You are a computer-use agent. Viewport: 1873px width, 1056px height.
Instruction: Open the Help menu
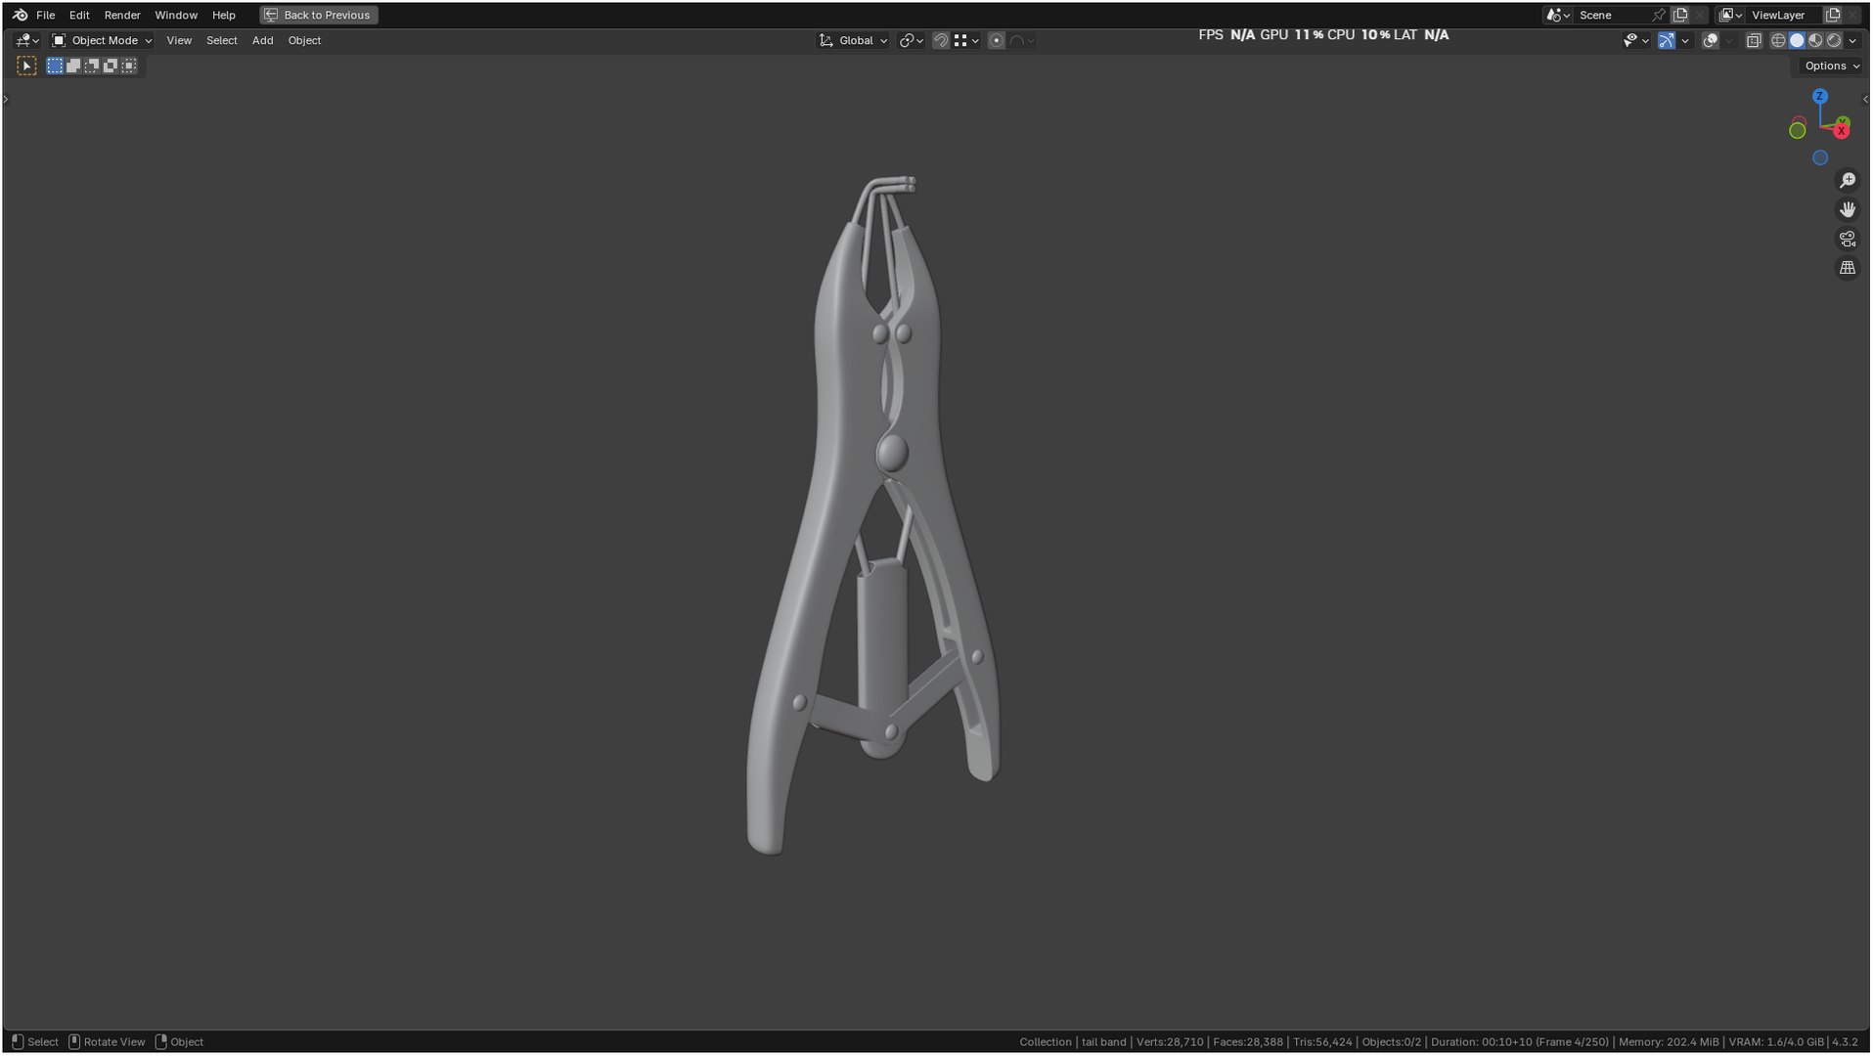coord(224,15)
